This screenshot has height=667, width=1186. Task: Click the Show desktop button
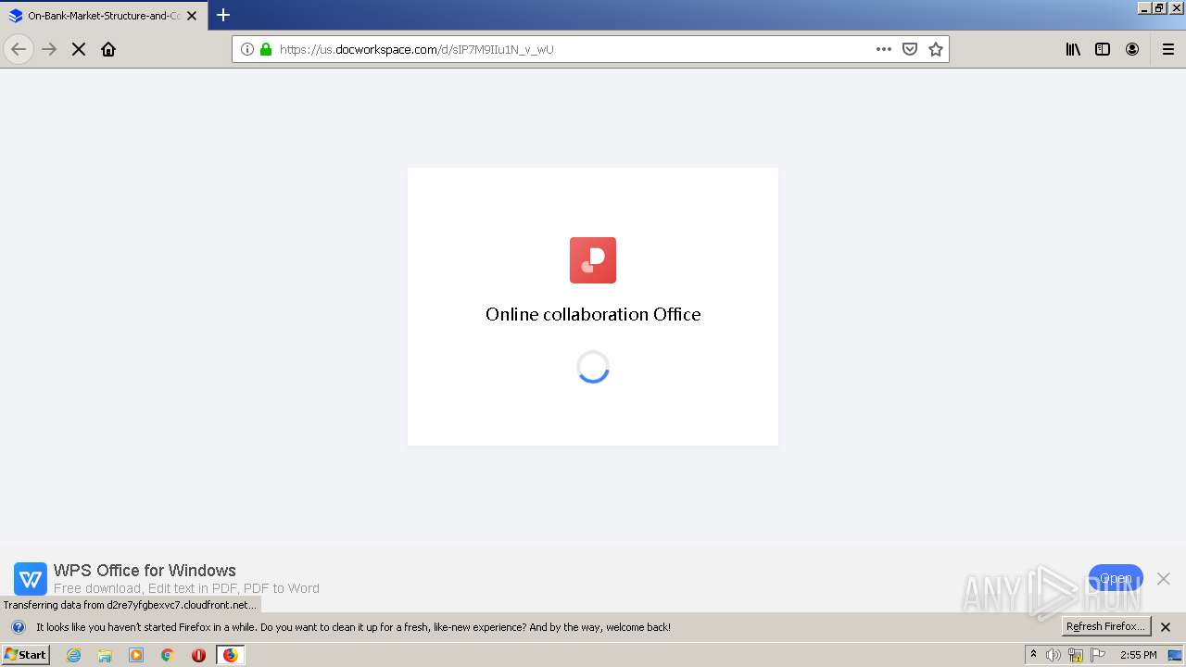(1176, 655)
